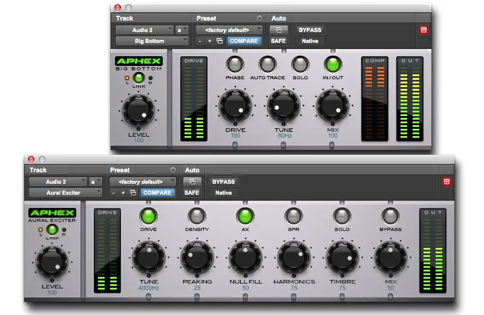Click the Tune knob set to 80Hz

284,106
